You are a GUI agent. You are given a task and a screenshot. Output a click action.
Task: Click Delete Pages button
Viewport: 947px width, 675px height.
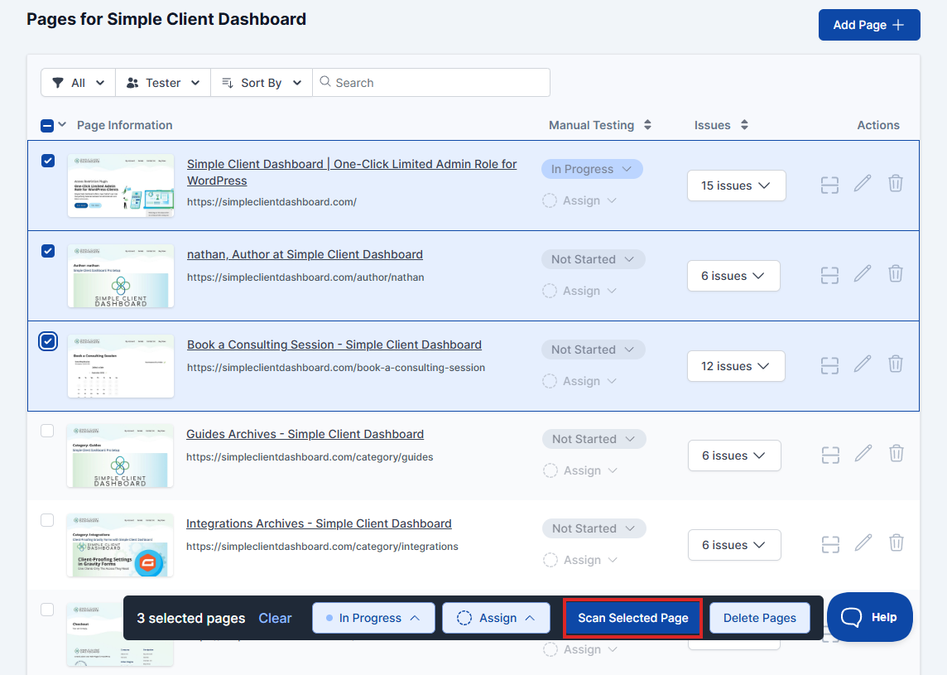pos(759,618)
